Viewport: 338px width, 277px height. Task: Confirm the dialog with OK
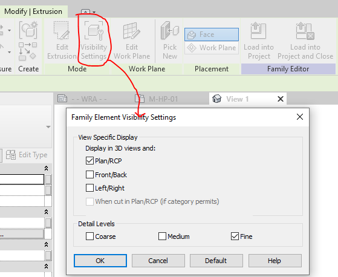pyautogui.click(x=100, y=261)
